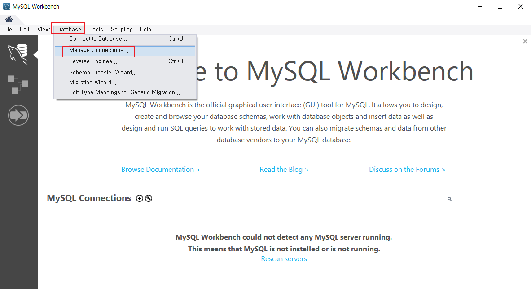This screenshot has height=289, width=531.
Task: Select Reverse Engineer menu entry
Action: tap(125, 61)
